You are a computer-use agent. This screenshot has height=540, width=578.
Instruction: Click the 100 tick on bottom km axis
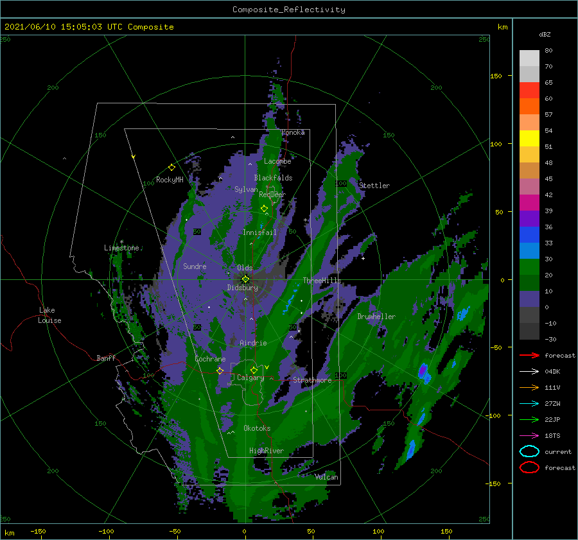[378, 531]
